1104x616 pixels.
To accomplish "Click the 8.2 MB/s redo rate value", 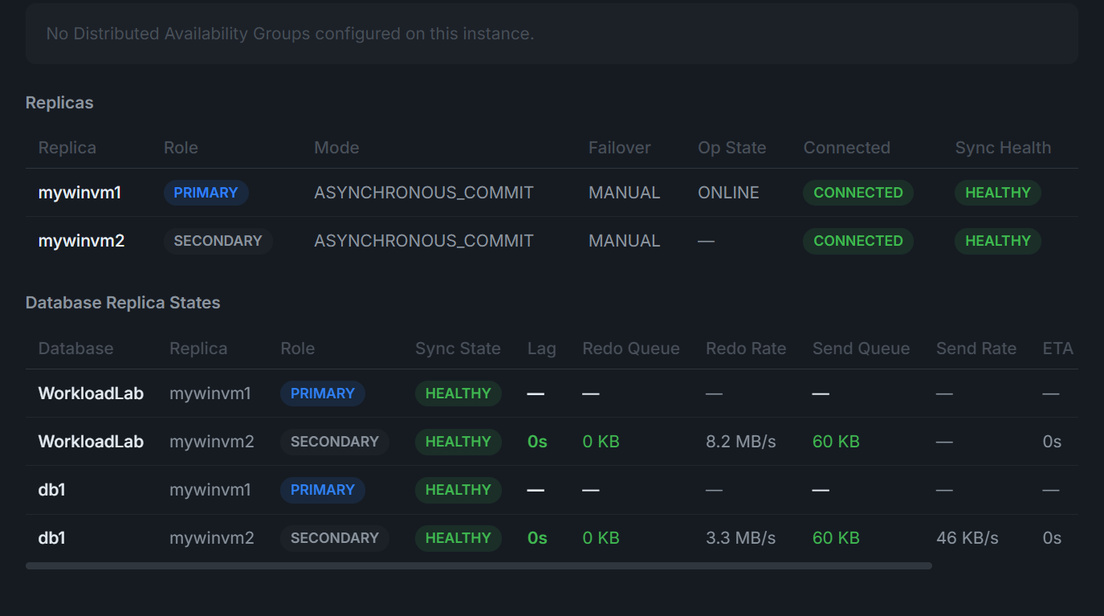I will [x=741, y=442].
